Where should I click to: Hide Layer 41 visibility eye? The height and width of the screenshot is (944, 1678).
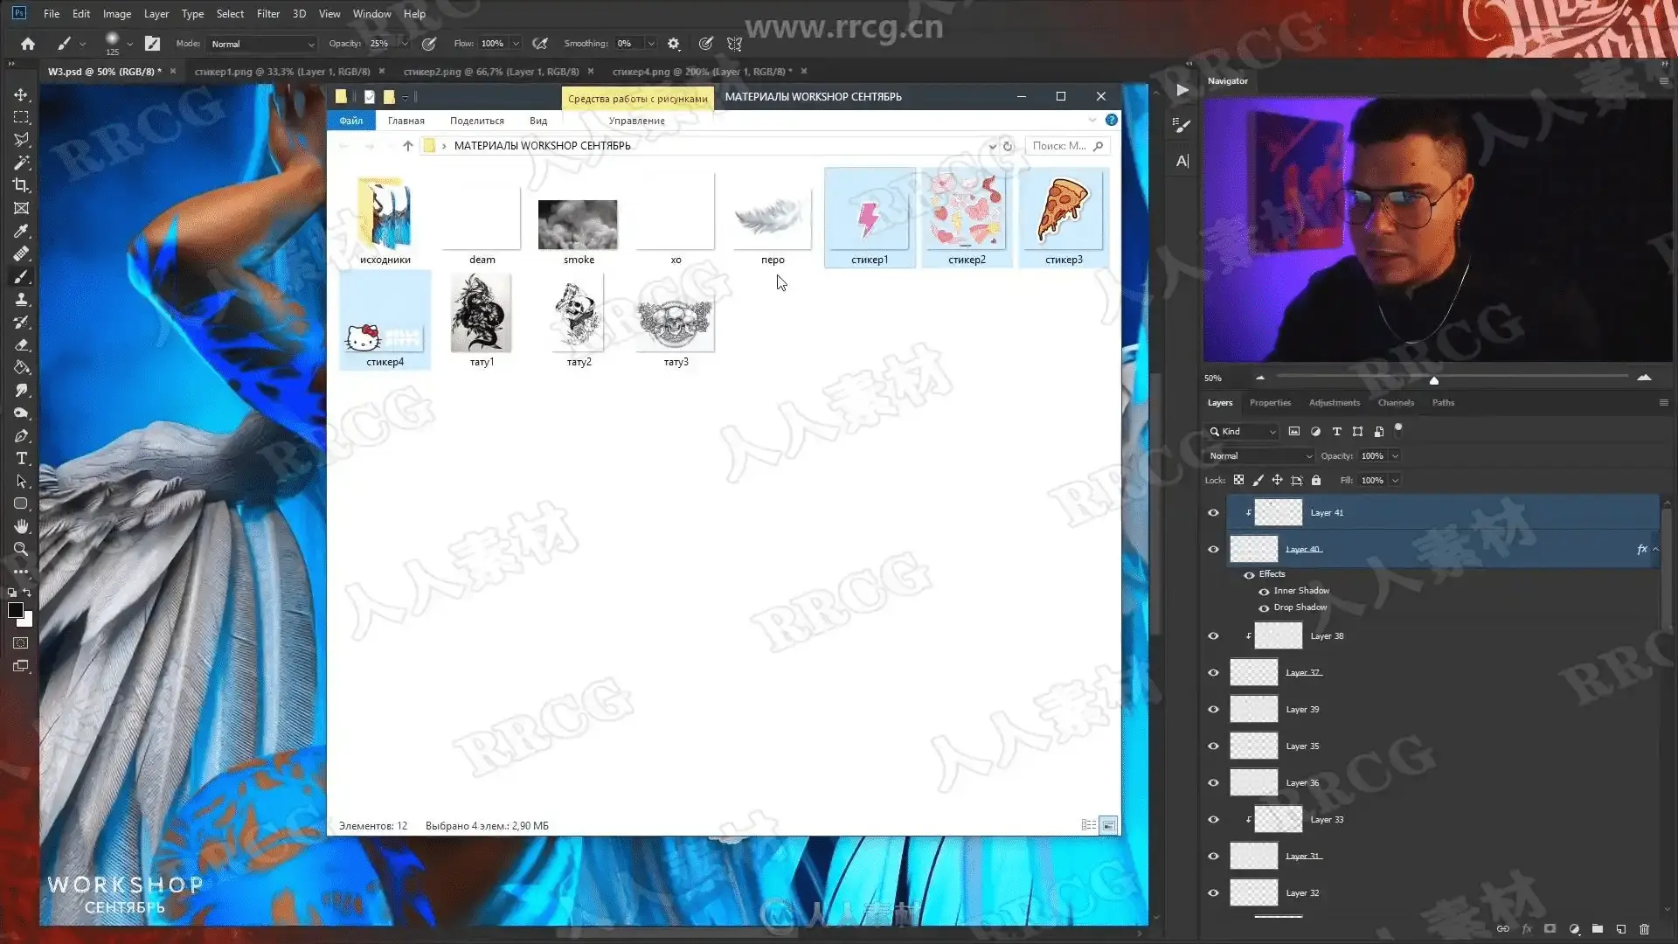click(1213, 513)
